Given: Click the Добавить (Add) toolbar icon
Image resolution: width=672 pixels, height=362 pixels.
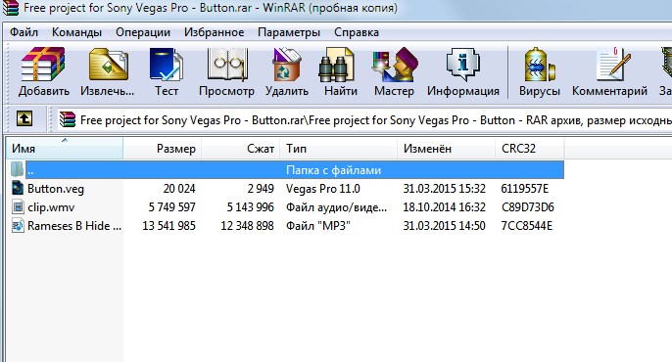Looking at the screenshot, I should (43, 65).
